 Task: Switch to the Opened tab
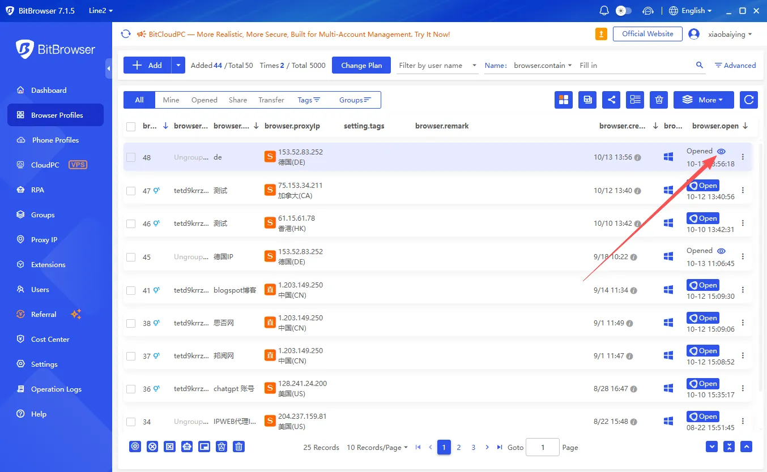click(204, 100)
